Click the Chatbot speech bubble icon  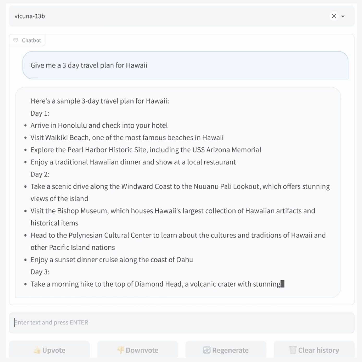point(16,40)
